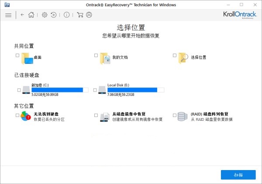Click the RAID database icon
The width and height of the screenshot is (262, 184).
pos(182,116)
